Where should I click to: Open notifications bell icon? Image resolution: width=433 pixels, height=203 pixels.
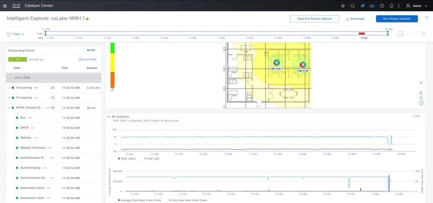click(391, 6)
